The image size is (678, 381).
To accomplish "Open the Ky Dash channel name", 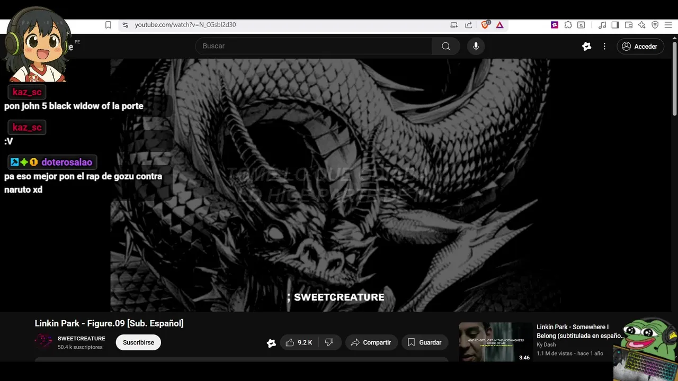I will [x=546, y=344].
